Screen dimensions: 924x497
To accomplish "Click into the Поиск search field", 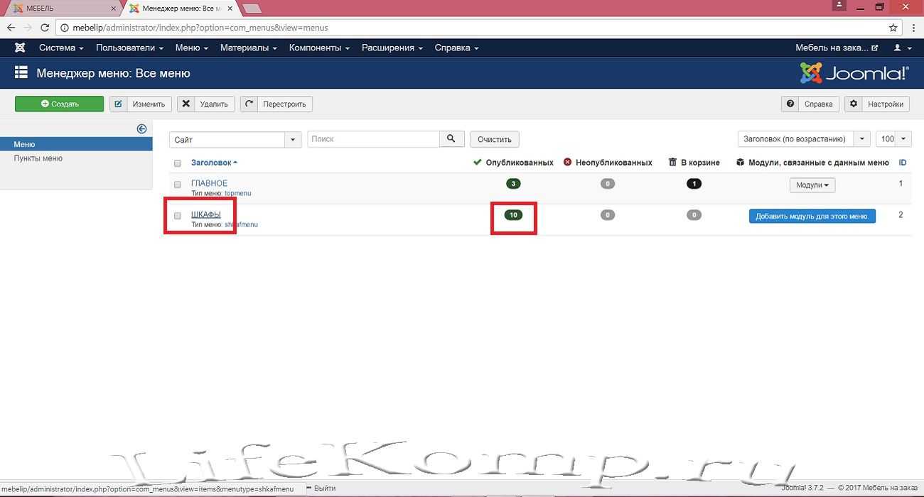I will tap(373, 139).
